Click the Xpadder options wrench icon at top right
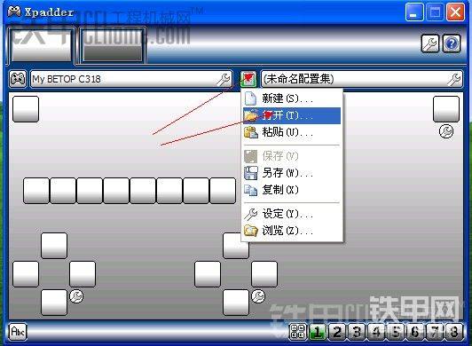 [x=429, y=43]
